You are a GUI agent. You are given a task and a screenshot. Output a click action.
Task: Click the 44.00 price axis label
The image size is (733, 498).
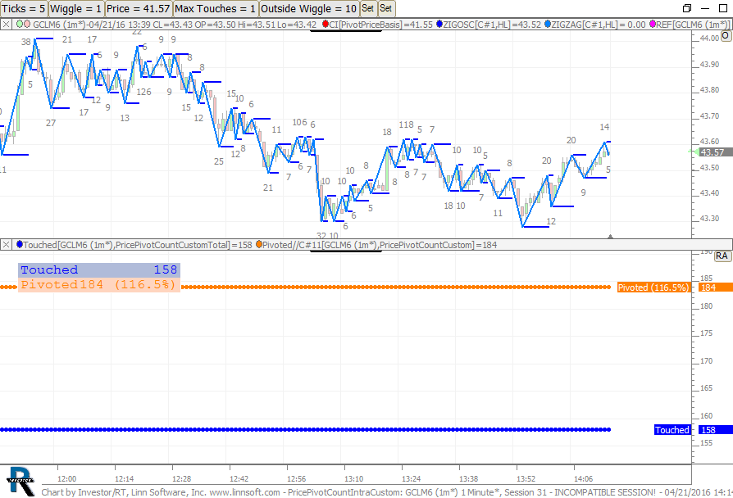[x=709, y=38]
